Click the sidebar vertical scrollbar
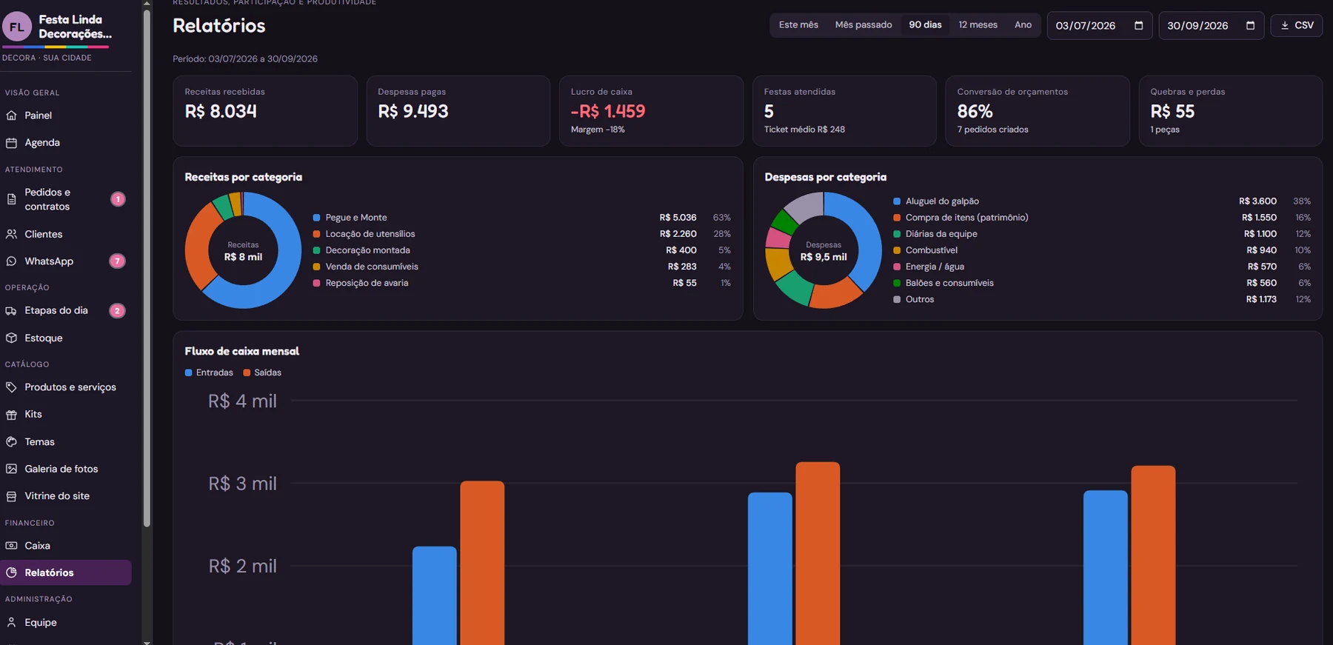The height and width of the screenshot is (645, 1333). click(x=147, y=267)
